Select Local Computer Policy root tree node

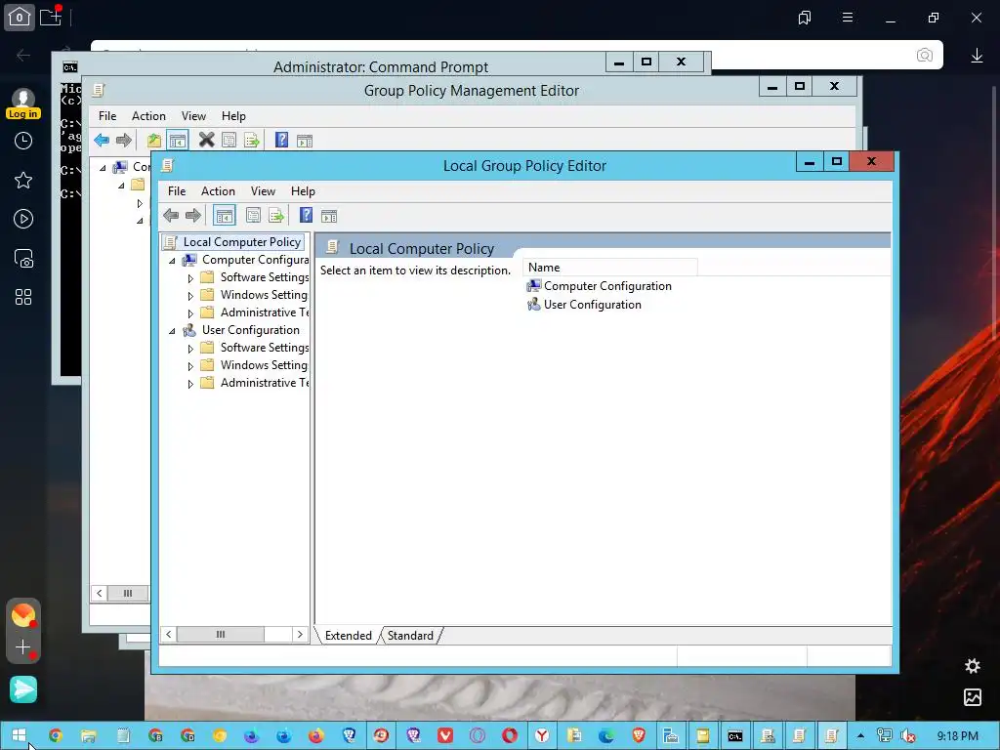(x=242, y=242)
